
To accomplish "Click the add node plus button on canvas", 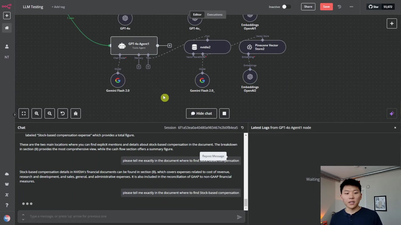I will click(392, 24).
